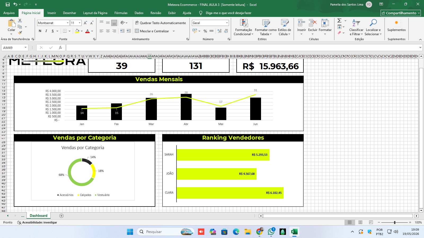The height and width of the screenshot is (238, 424).
Task: Click the Name Box showing AM49
Action: point(15,48)
